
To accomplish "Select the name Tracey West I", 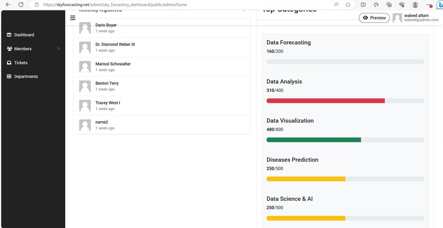I will click(108, 103).
